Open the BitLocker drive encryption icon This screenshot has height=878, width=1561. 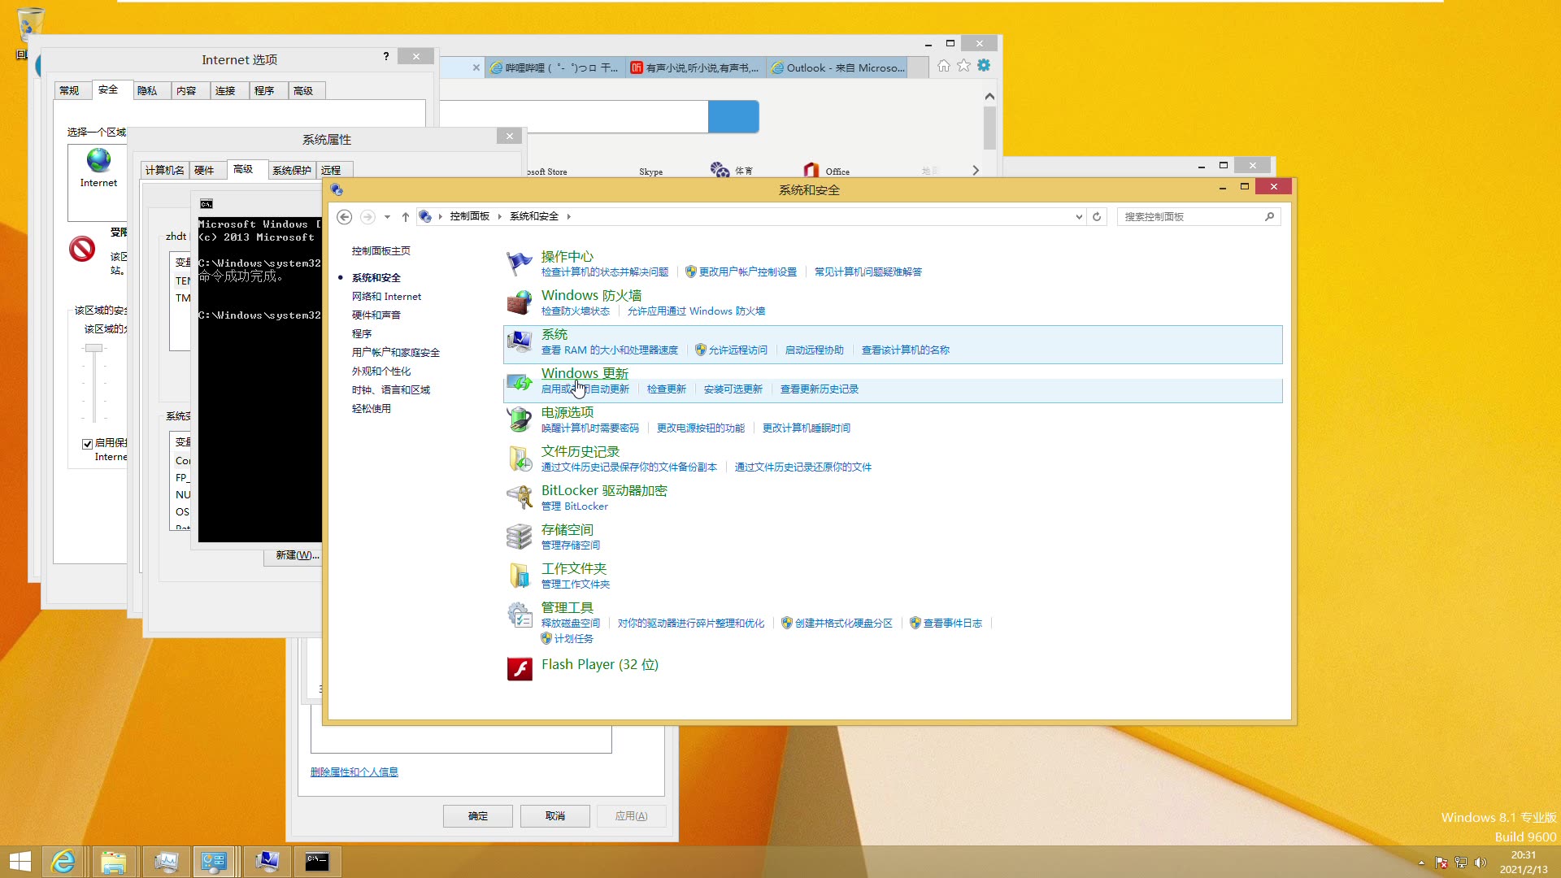pyautogui.click(x=520, y=498)
